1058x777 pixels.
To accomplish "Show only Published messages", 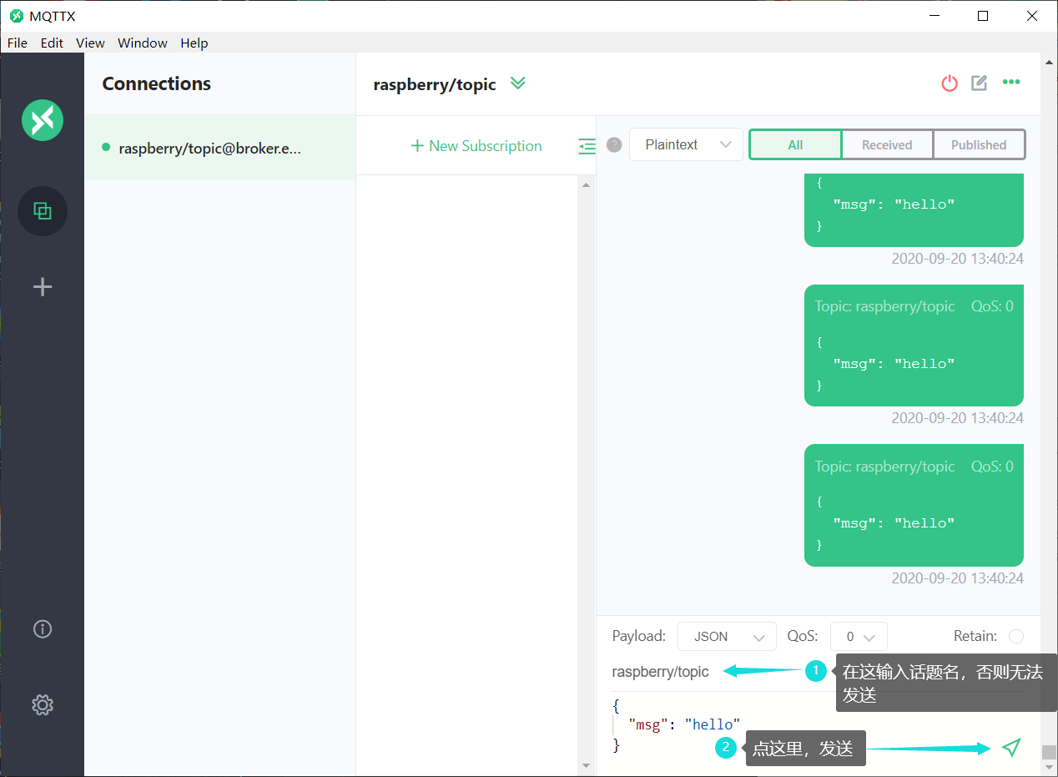I will pos(979,144).
